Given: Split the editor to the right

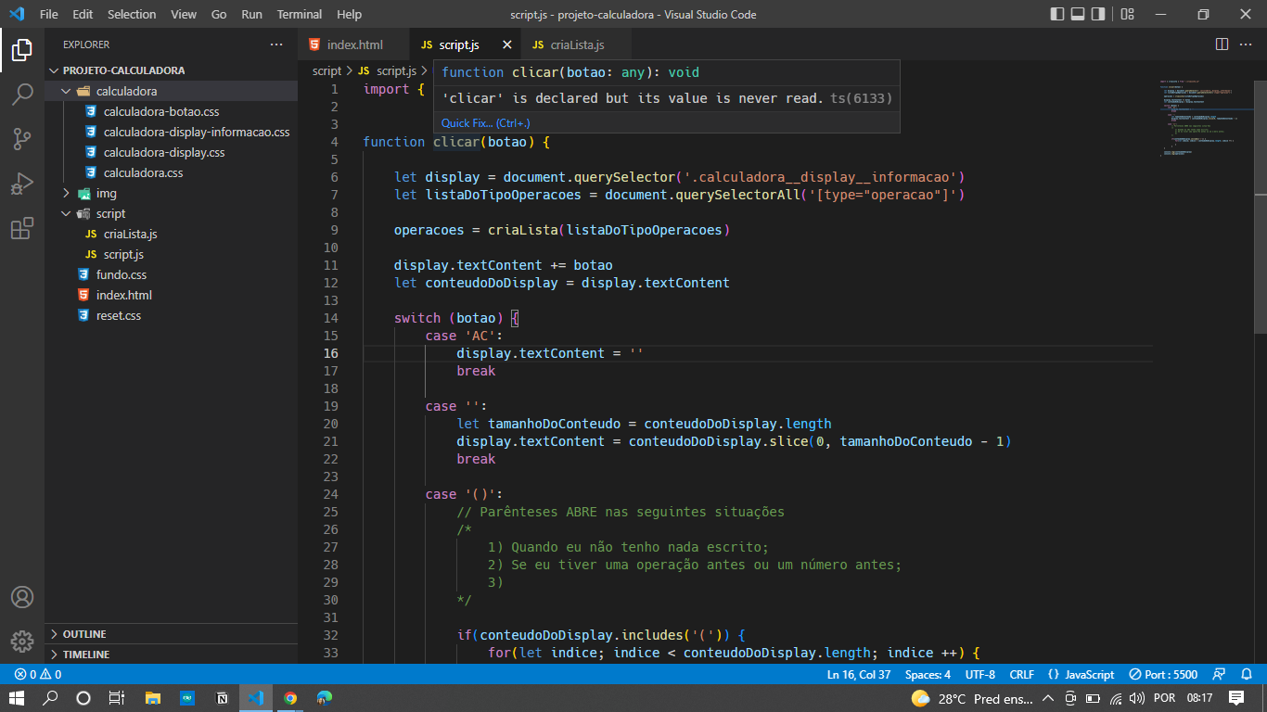Looking at the screenshot, I should pos(1222,44).
